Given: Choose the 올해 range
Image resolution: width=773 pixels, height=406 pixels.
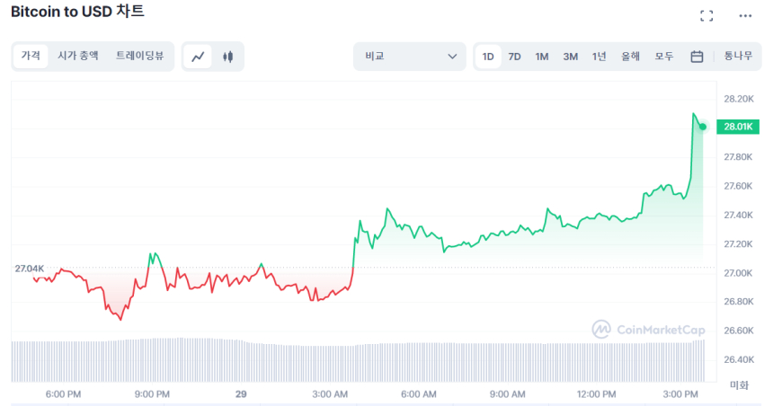Looking at the screenshot, I should click(630, 57).
